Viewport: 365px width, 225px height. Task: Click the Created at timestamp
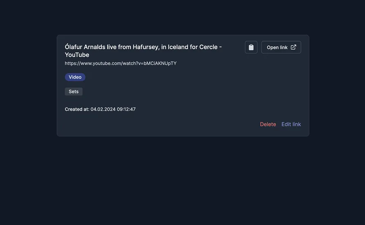[100, 109]
